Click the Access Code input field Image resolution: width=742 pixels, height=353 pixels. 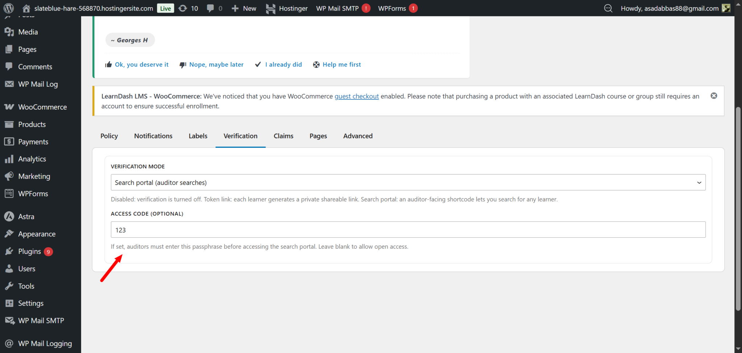(x=408, y=230)
